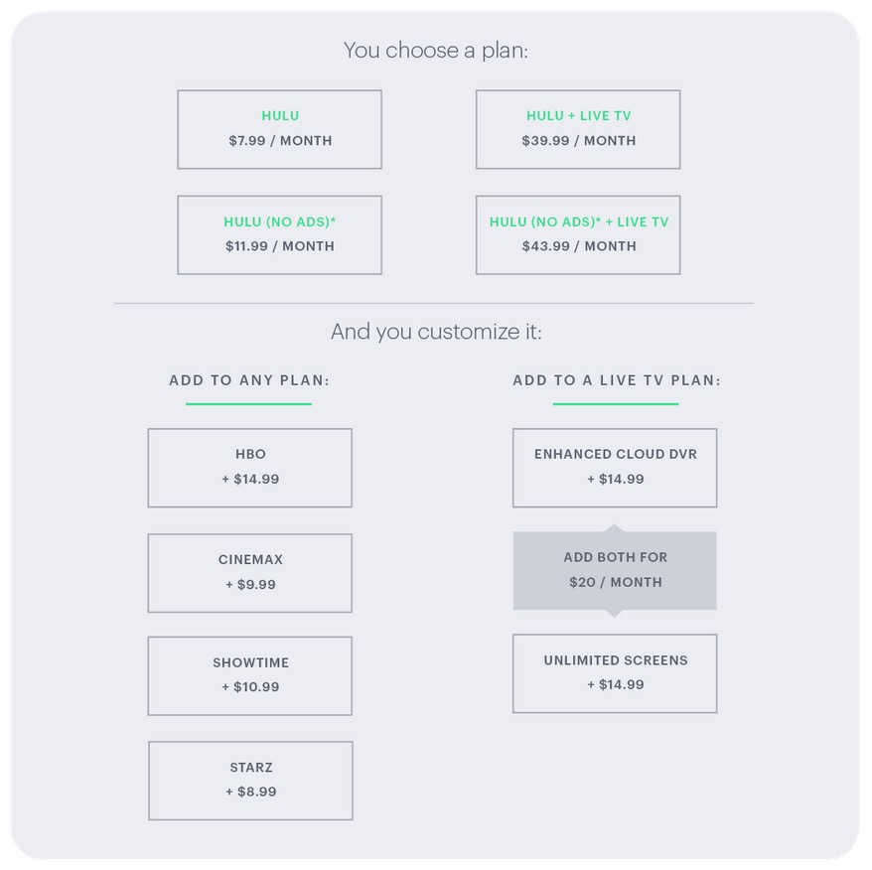Add Enhanced Cloud DVR option
The height and width of the screenshot is (870, 872).
click(615, 468)
